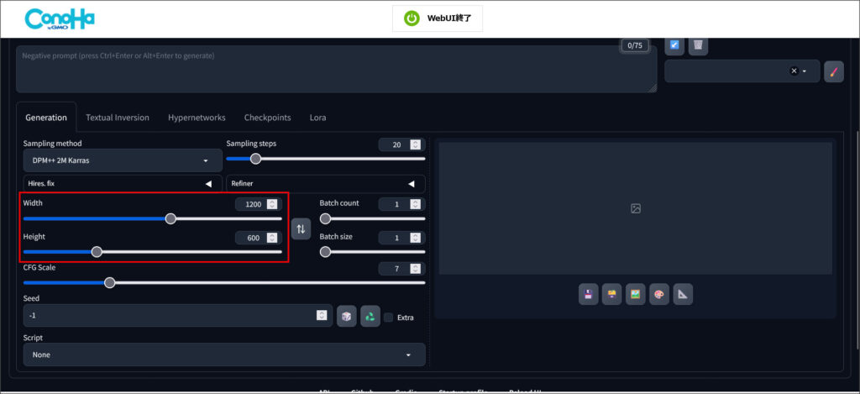Open the Textual Inversion tab
Viewport: 860px width, 394px height.
click(118, 118)
